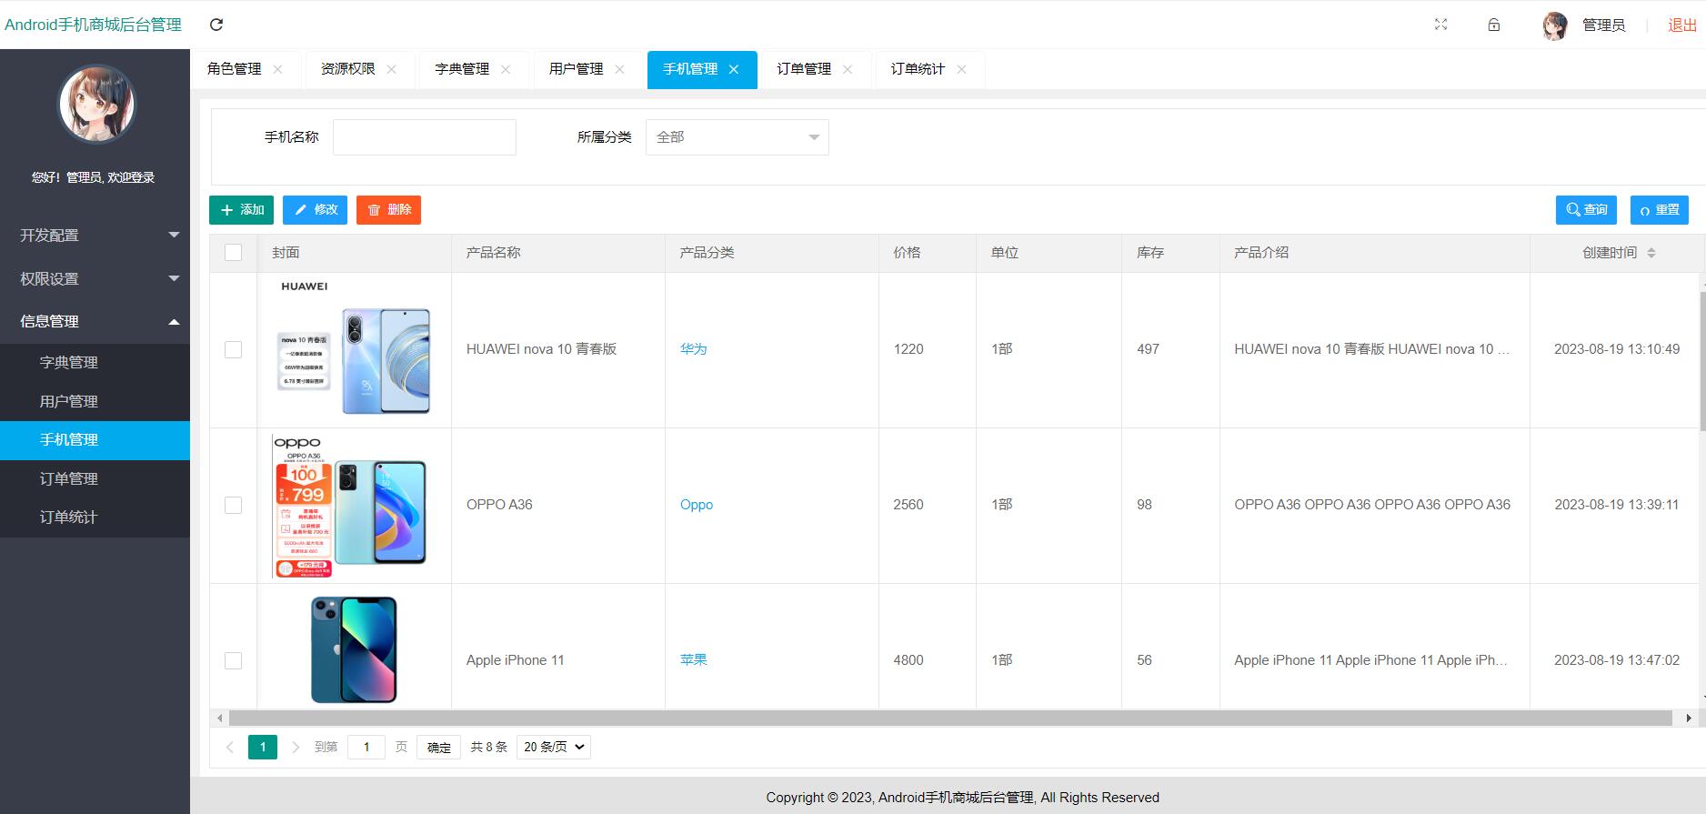Screen dimensions: 1706x814
Task: Close the 订单管理 tab
Action: click(x=848, y=69)
